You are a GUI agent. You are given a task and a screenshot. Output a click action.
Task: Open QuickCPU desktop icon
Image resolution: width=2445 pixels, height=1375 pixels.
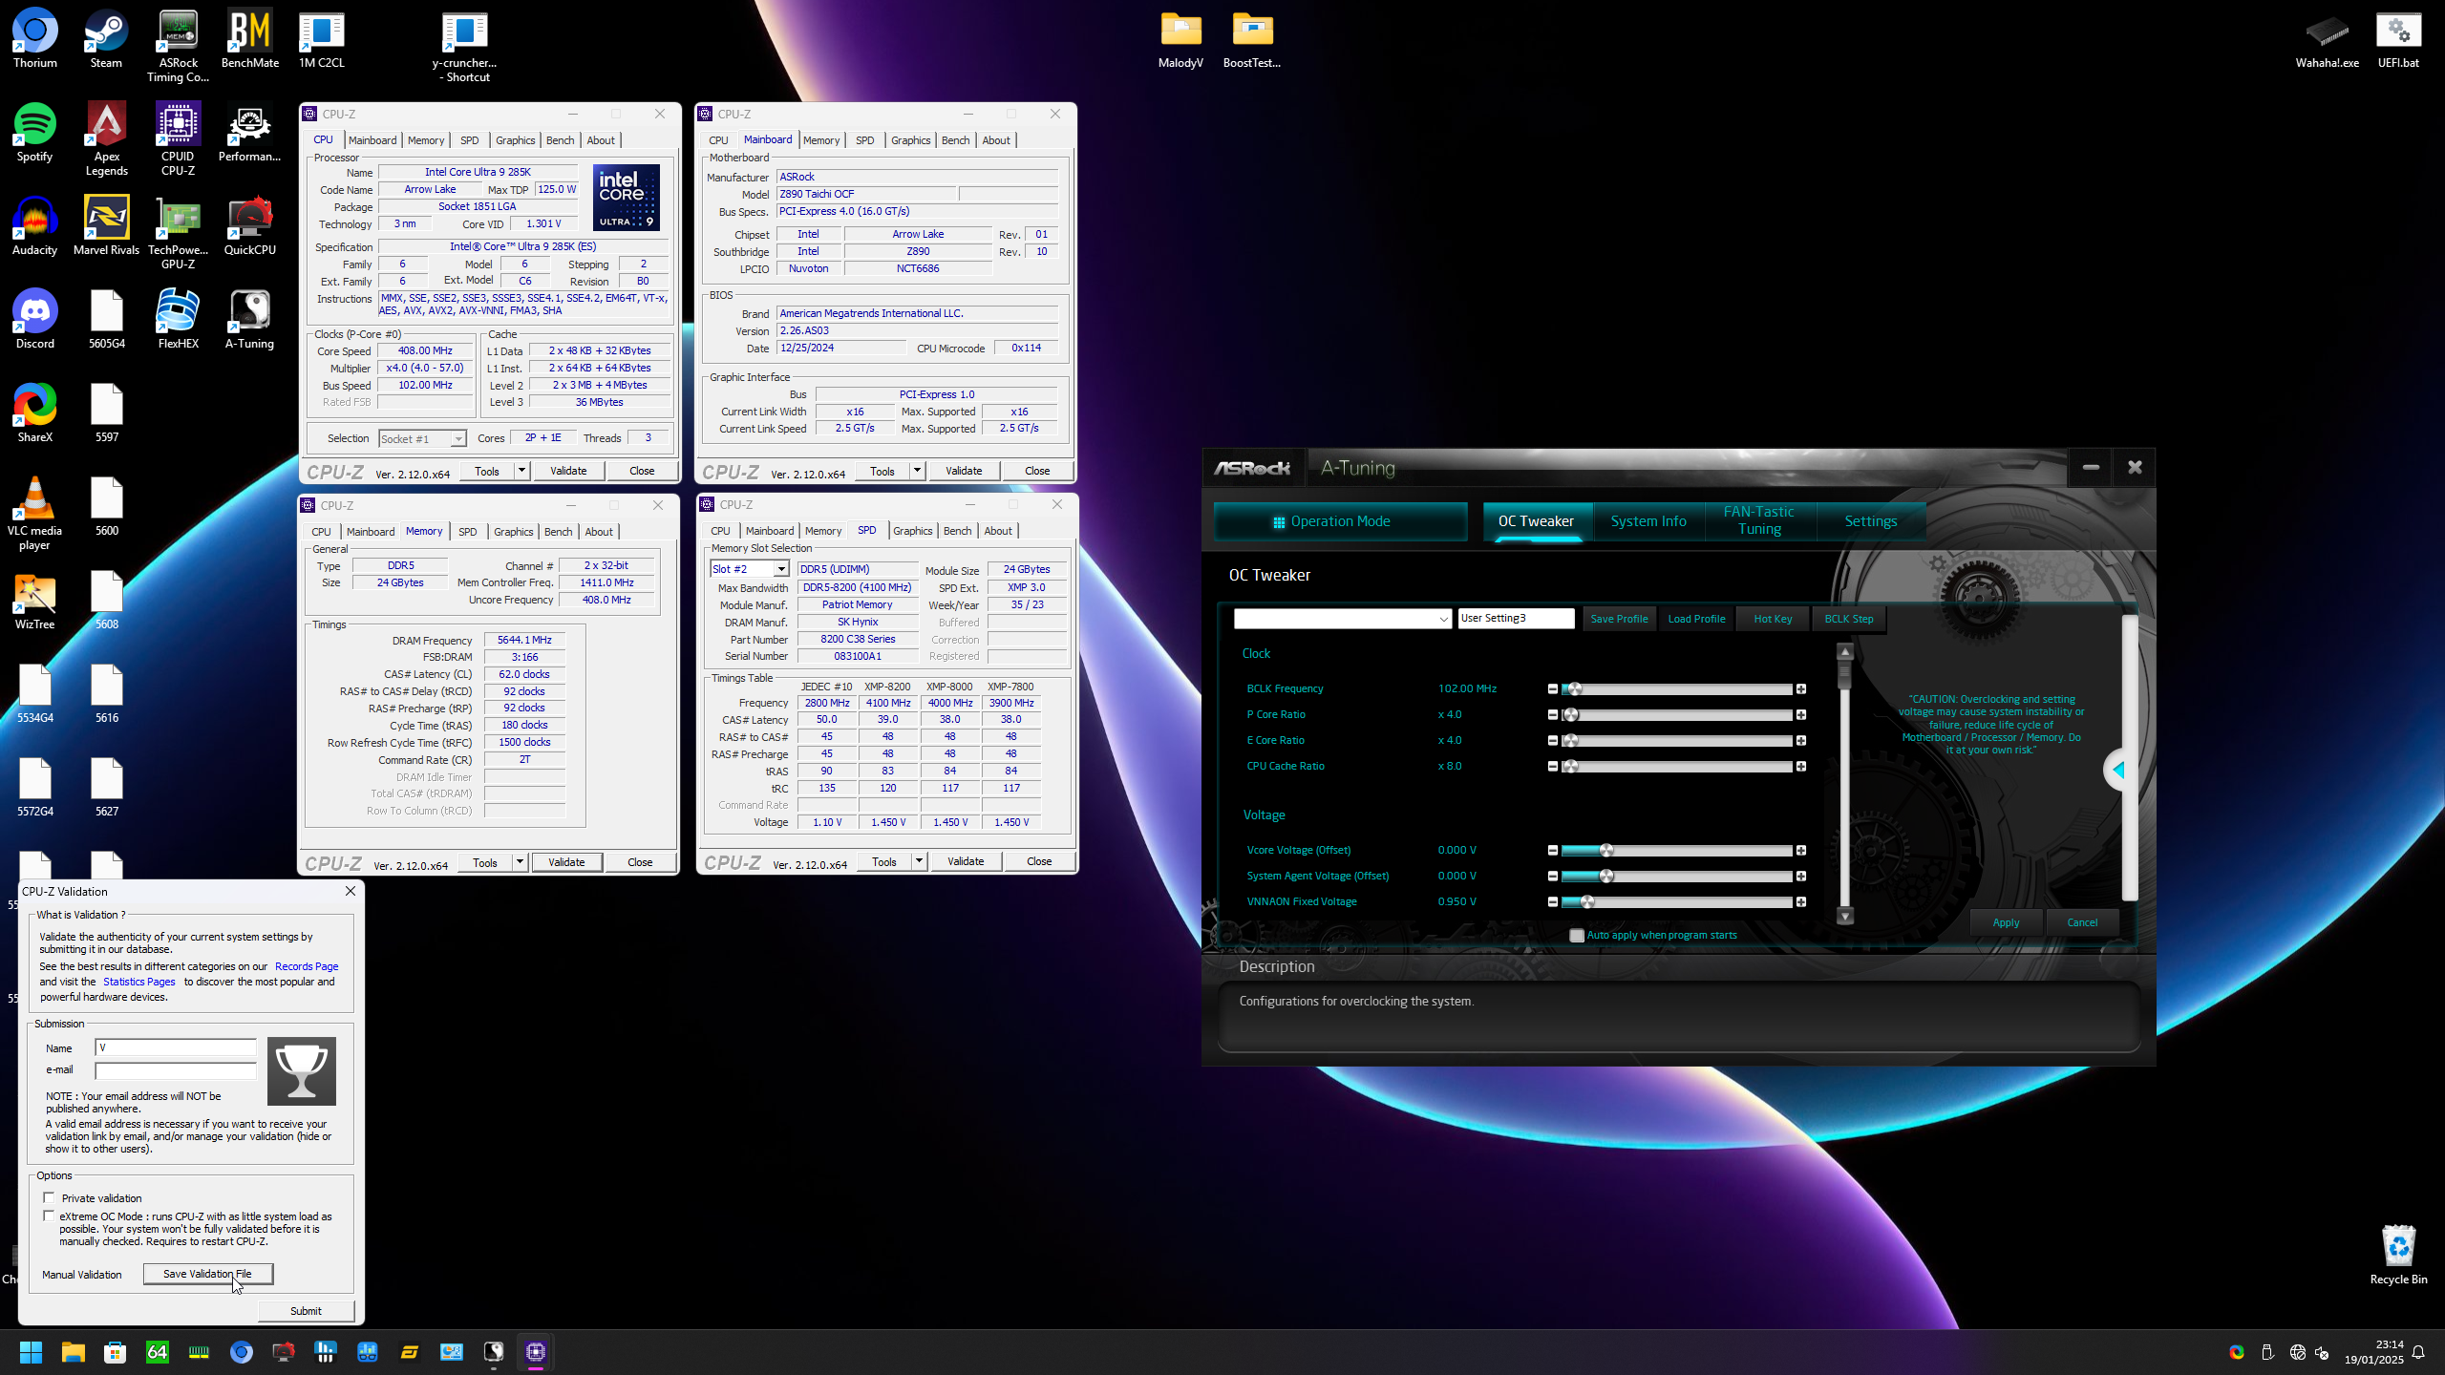click(x=249, y=226)
